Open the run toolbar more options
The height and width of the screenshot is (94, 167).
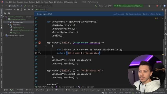pos(161,6)
